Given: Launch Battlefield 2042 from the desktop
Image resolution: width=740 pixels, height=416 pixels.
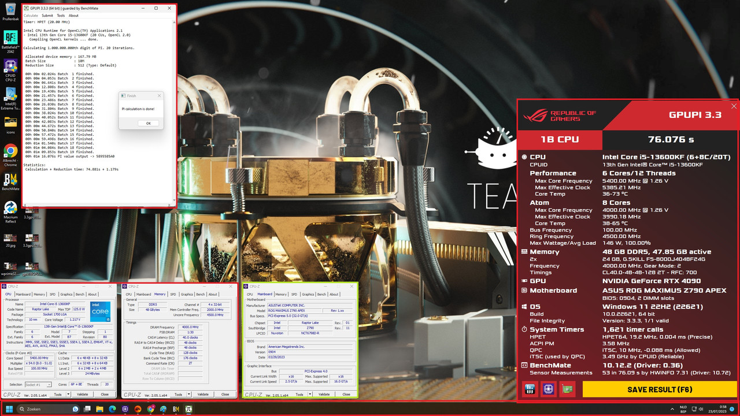Looking at the screenshot, I should click(10, 41).
